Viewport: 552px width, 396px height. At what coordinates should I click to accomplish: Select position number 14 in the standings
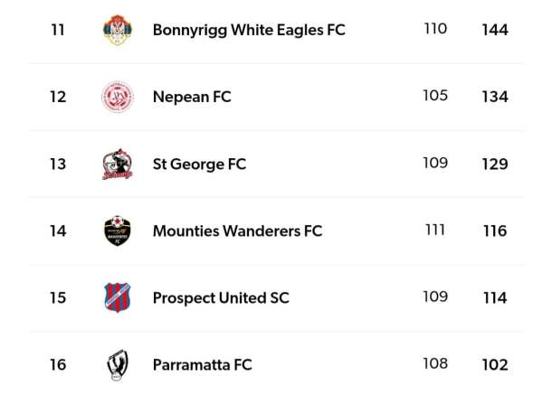(x=58, y=231)
